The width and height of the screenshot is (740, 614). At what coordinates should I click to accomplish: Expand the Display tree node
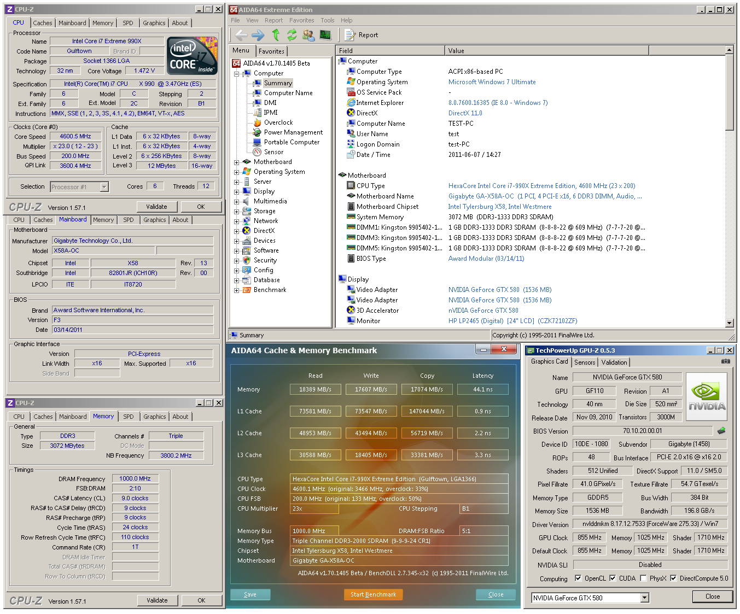[236, 191]
